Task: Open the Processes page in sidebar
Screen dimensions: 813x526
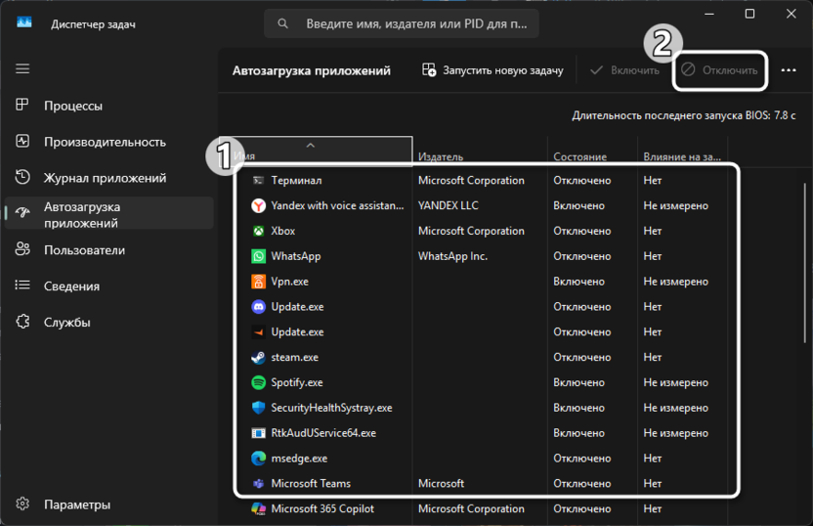Action: point(72,106)
